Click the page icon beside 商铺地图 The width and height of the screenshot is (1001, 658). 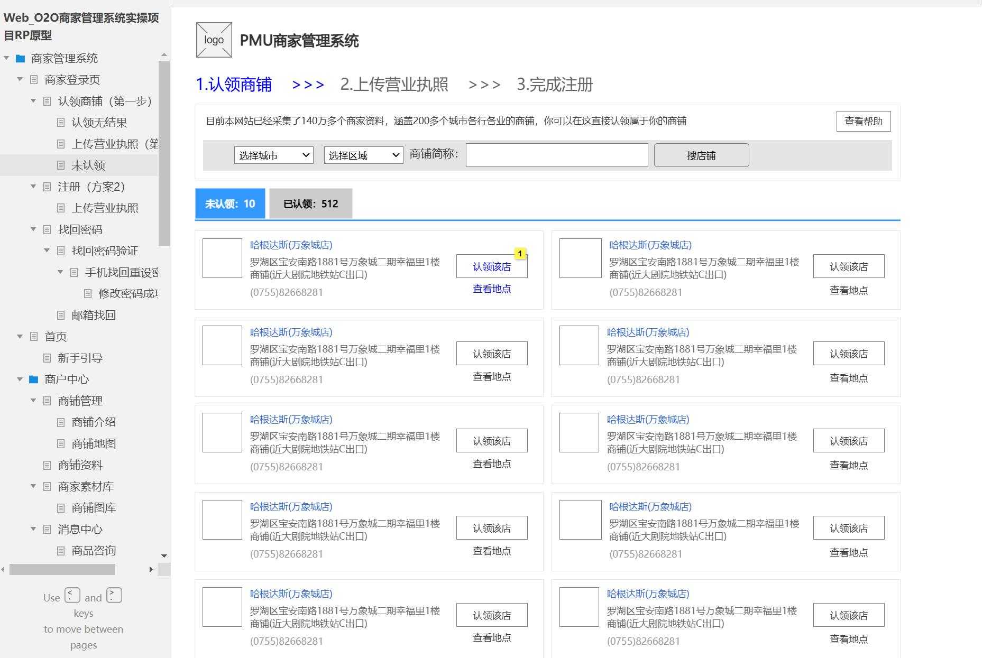coord(61,443)
